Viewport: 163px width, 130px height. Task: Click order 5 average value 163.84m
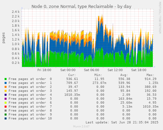[125, 99]
